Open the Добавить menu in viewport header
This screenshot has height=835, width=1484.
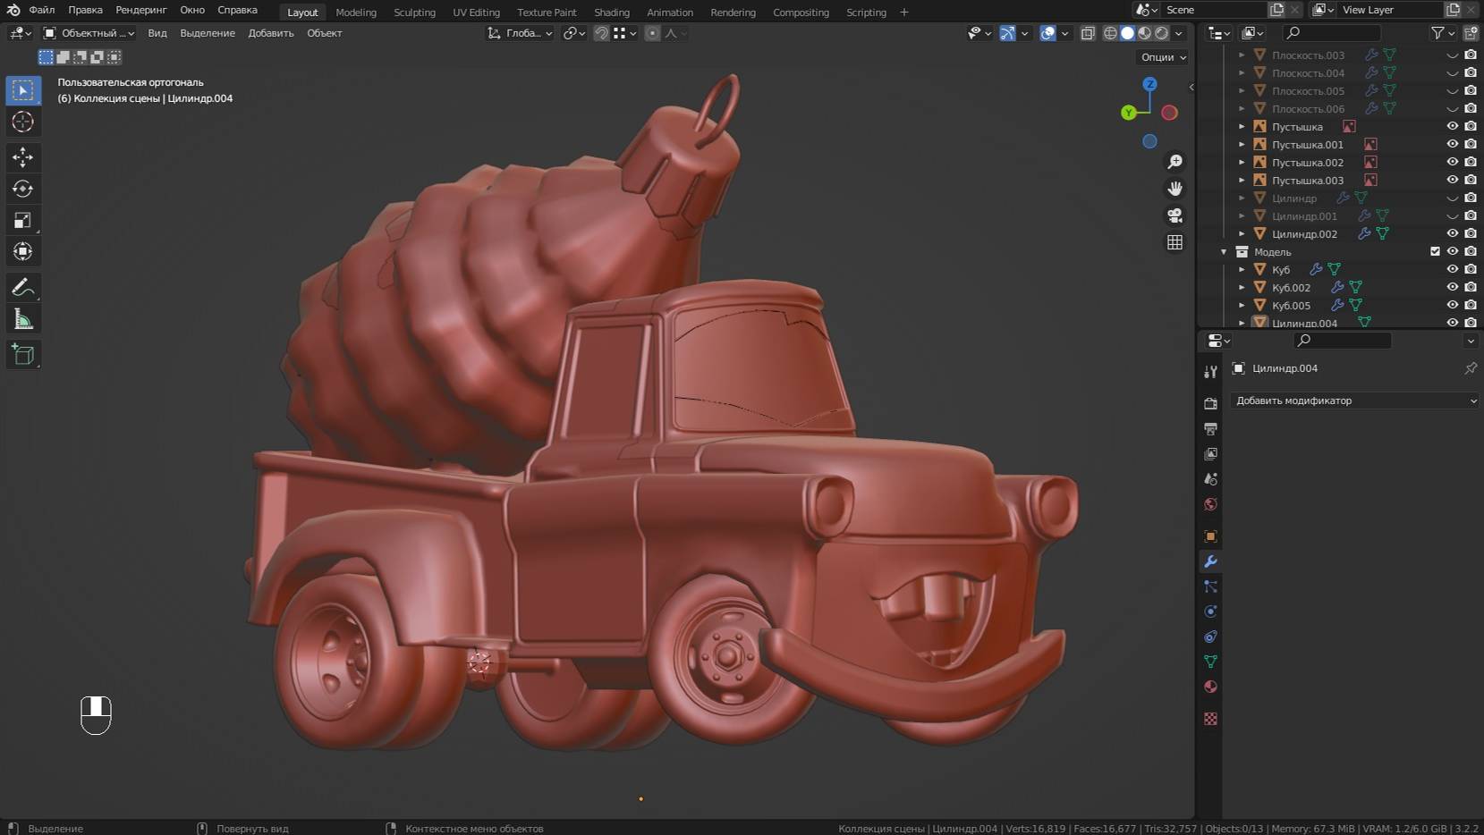pos(271,33)
